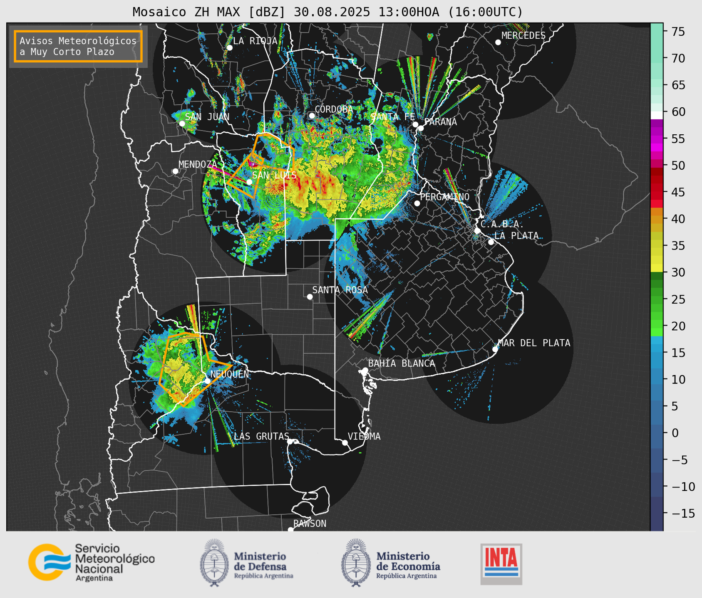Click the 25 dBZ green colorbar segment
The image size is (702, 598).
[x=657, y=299]
